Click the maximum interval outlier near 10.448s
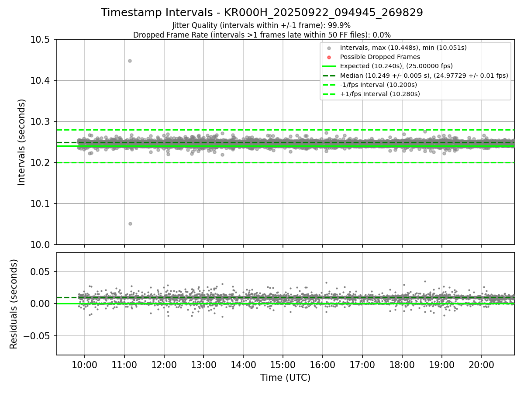Screen dimensions: 524x393 click(130, 61)
